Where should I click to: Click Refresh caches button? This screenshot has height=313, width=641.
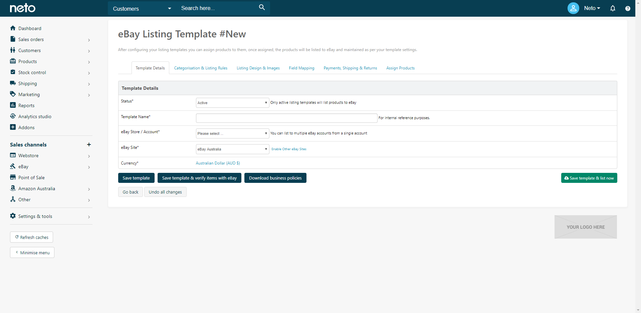(31, 237)
